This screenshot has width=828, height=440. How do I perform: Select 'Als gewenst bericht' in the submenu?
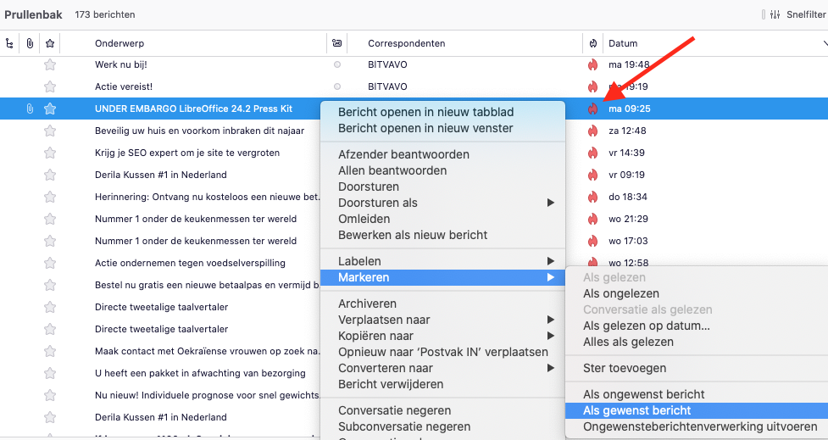636,410
